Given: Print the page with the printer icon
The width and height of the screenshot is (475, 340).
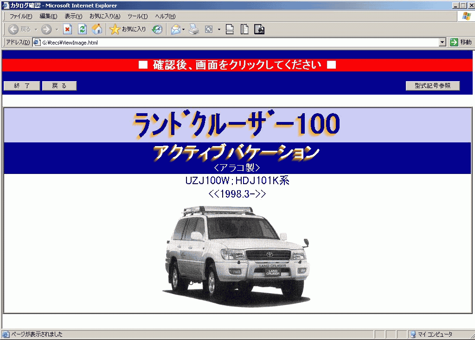Looking at the screenshot, I should tap(194, 29).
